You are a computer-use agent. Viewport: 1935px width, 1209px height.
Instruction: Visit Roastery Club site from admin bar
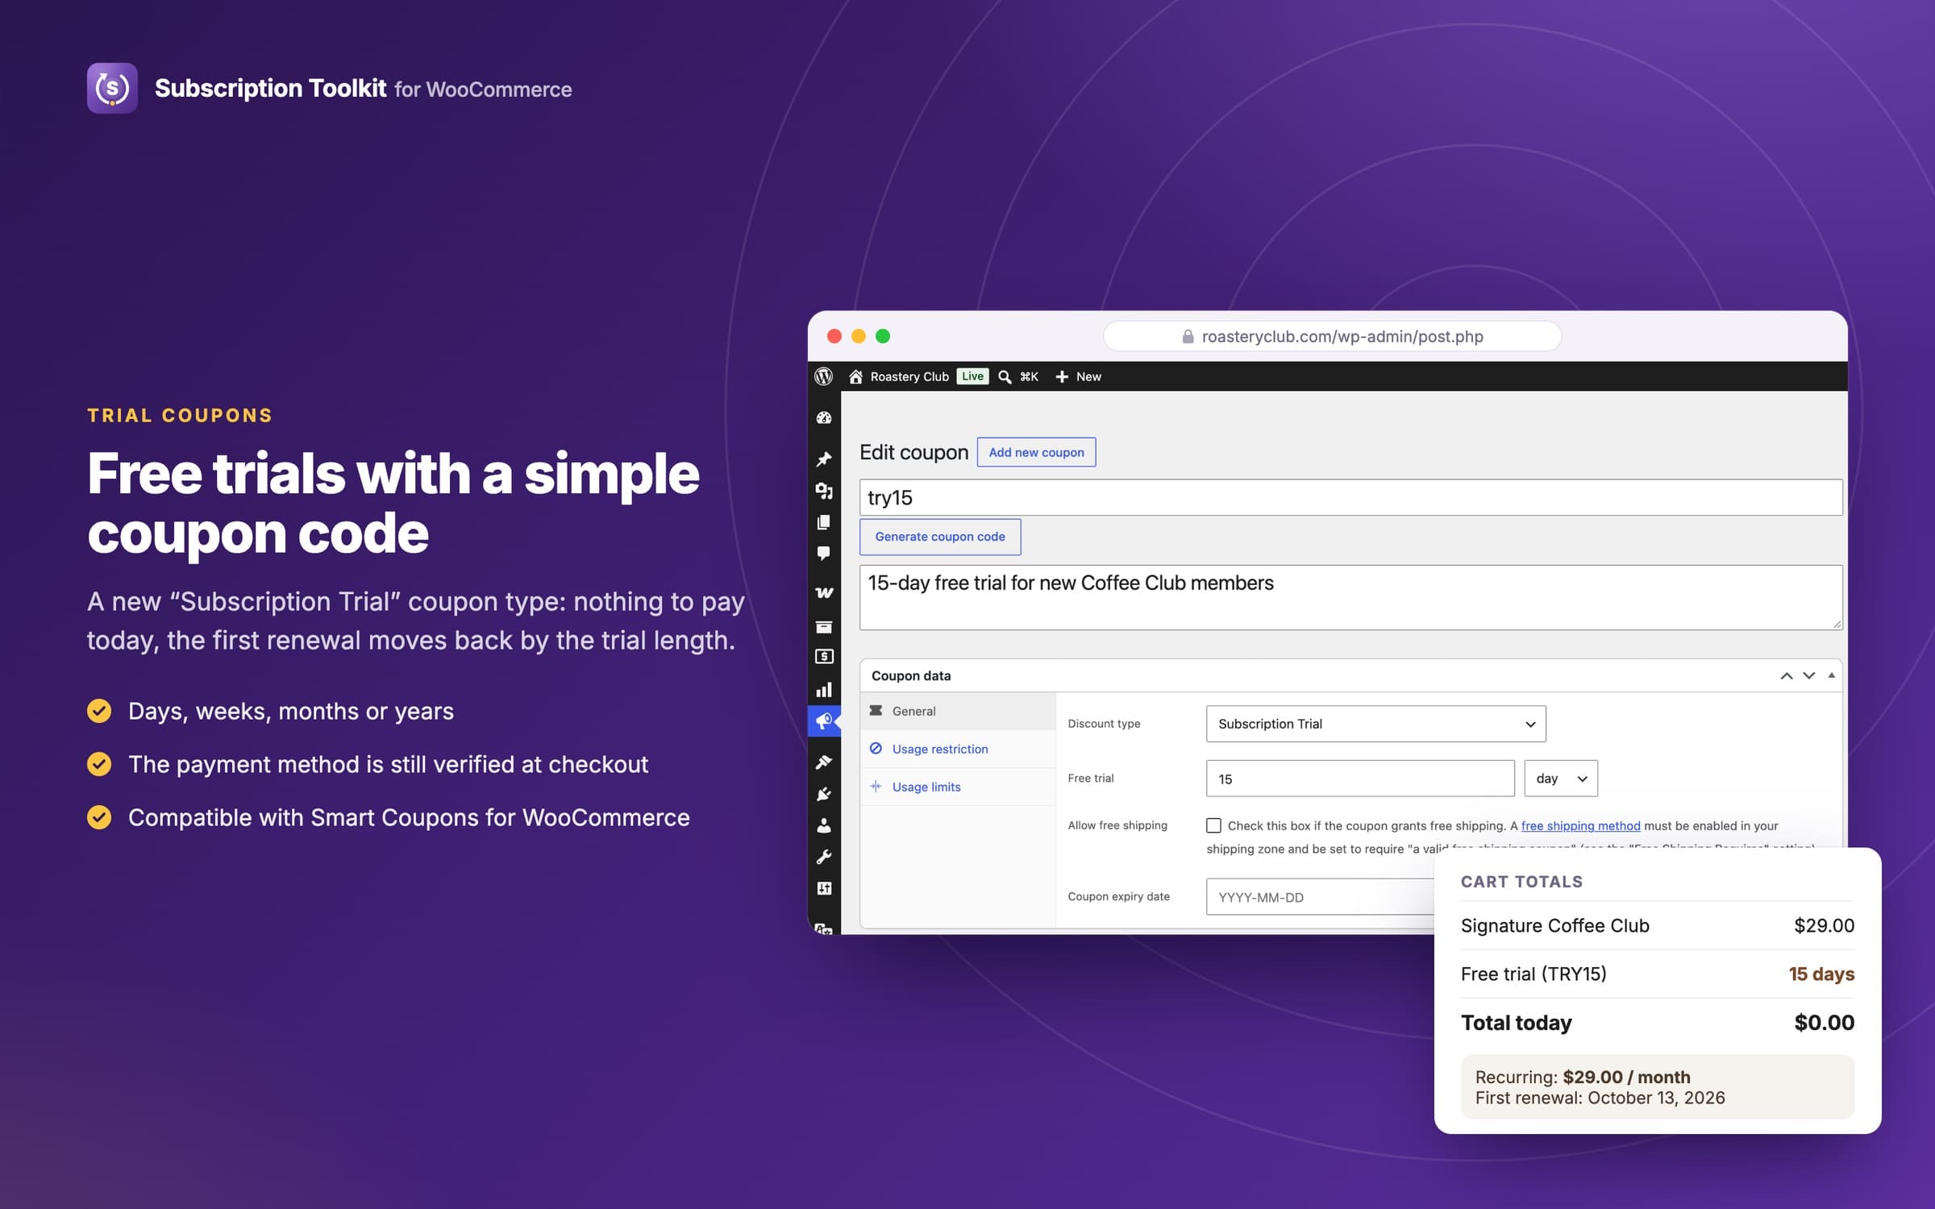899,376
